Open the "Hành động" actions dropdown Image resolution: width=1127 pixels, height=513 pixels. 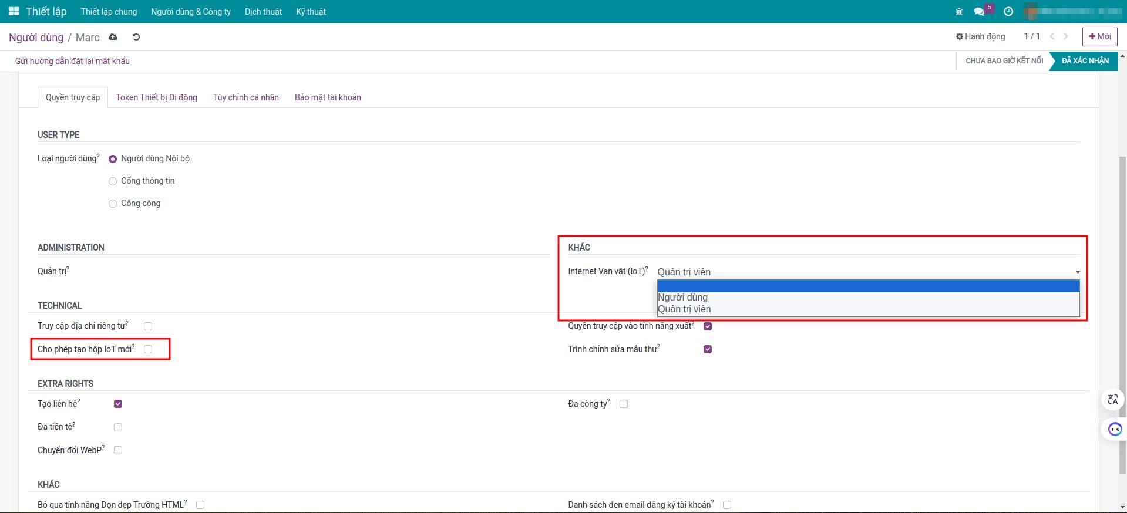[x=980, y=36]
